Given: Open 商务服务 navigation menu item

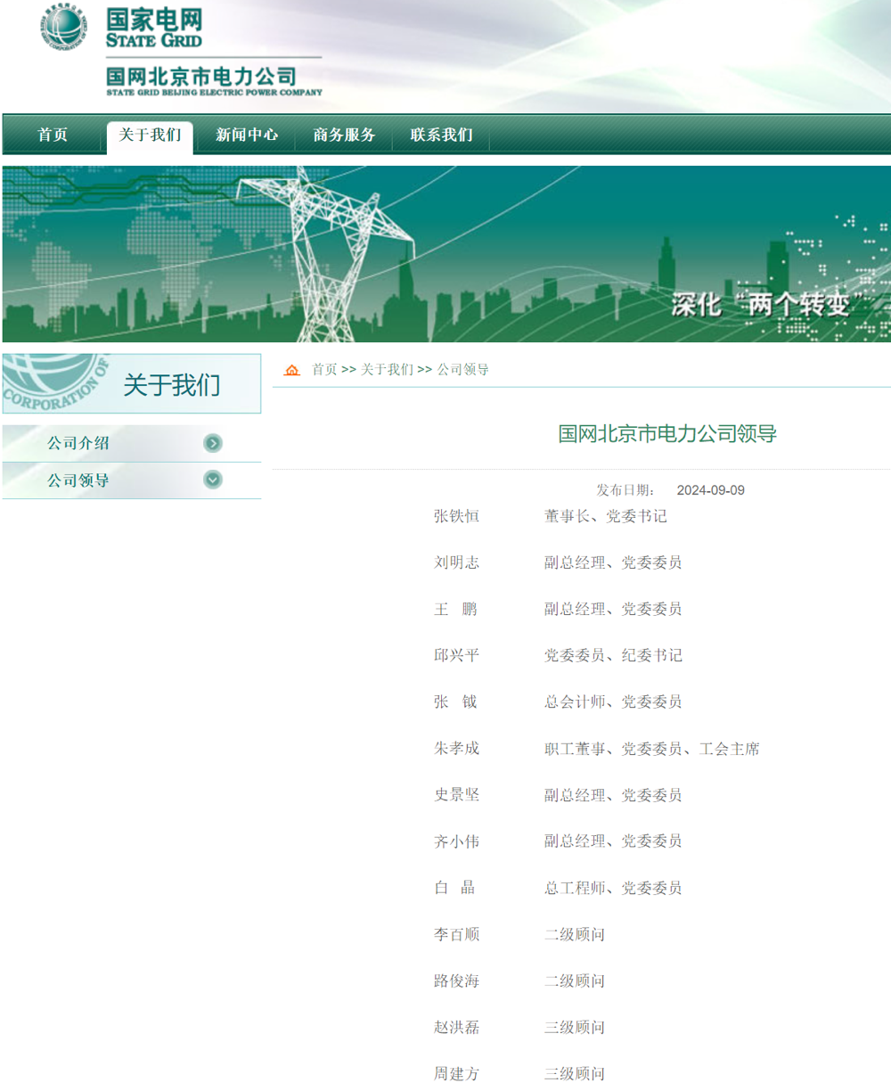Looking at the screenshot, I should point(344,135).
